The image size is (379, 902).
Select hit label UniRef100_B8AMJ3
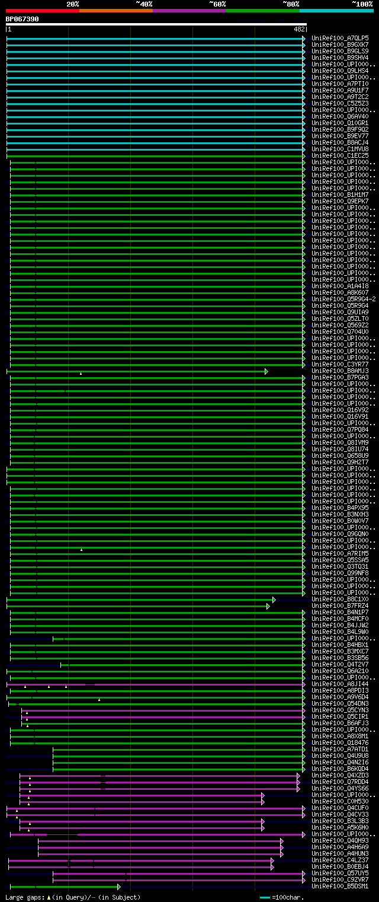(x=340, y=371)
